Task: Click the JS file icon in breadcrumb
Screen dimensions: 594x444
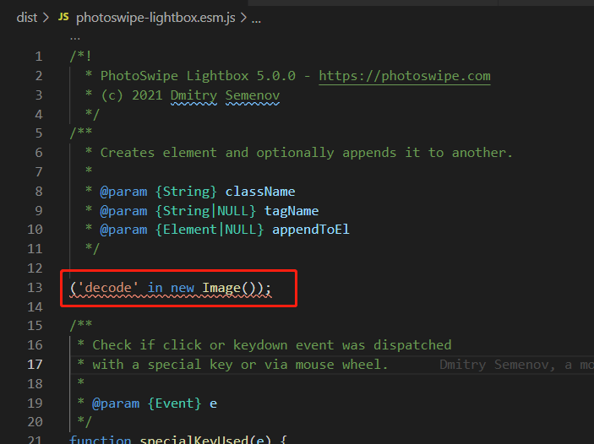Action: (63, 17)
